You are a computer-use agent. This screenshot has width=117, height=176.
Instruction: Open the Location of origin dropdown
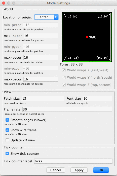point(46,17)
